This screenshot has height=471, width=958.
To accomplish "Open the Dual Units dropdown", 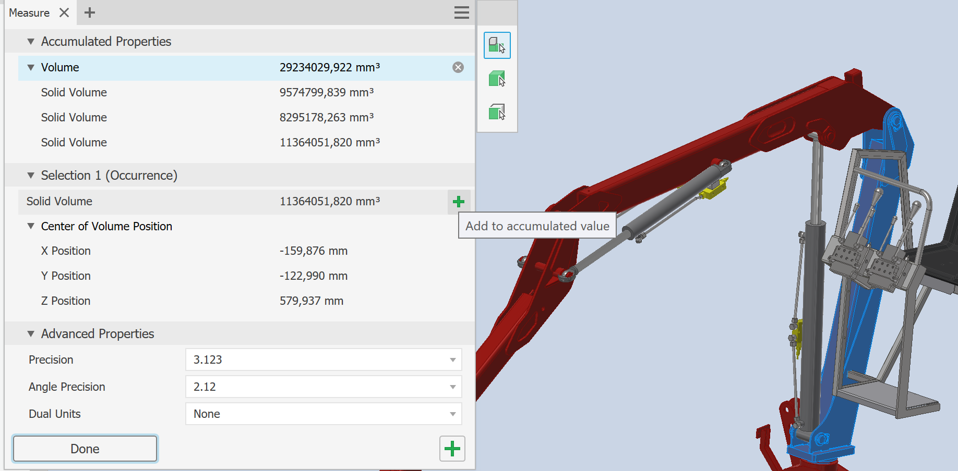I will tap(452, 414).
